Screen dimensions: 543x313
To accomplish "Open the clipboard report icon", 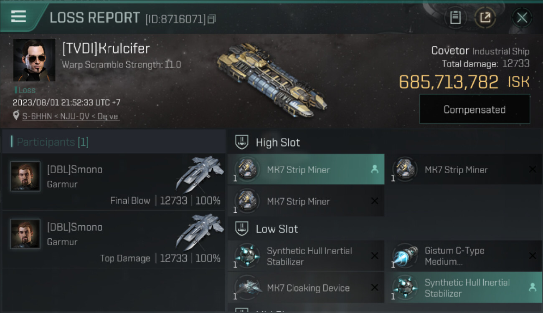I will pyautogui.click(x=455, y=18).
